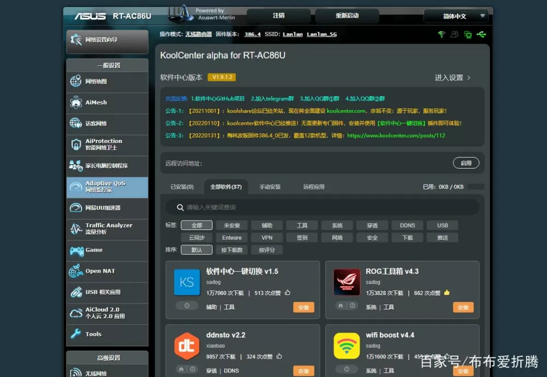Image resolution: width=547 pixels, height=377 pixels.
Task: Click the wifi boost plugin logo
Action: [x=346, y=346]
